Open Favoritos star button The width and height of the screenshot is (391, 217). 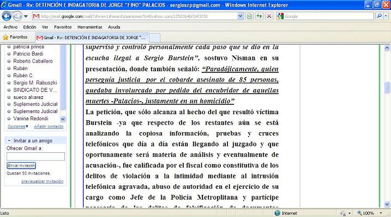pos(15,37)
